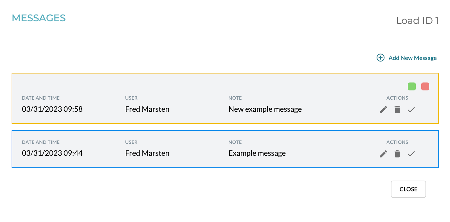Click the New example message note text

tap(265, 109)
